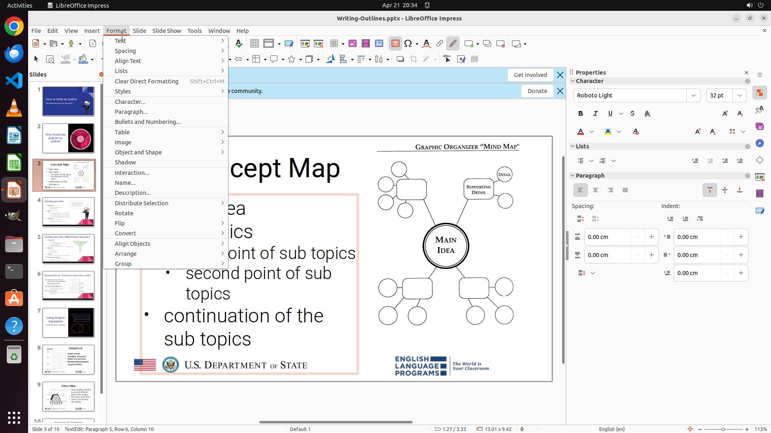
Task: Click the Insert Hyperlink toolbar icon
Action: 440,44
